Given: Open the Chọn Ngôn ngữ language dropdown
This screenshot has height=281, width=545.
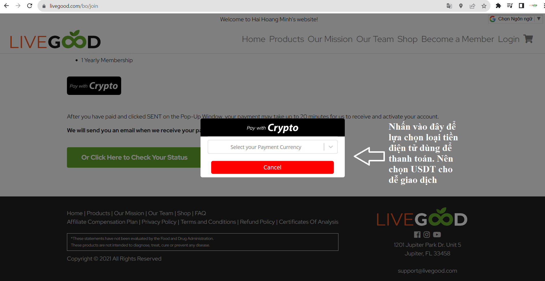Looking at the screenshot, I should (515, 19).
